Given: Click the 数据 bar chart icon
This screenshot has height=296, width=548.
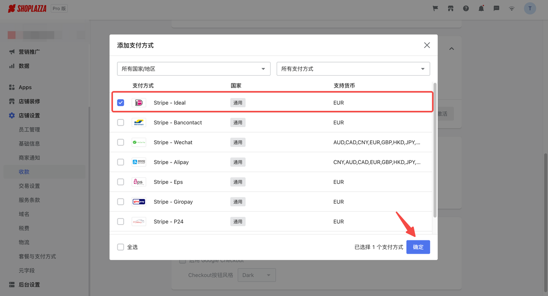Looking at the screenshot, I should pos(12,66).
